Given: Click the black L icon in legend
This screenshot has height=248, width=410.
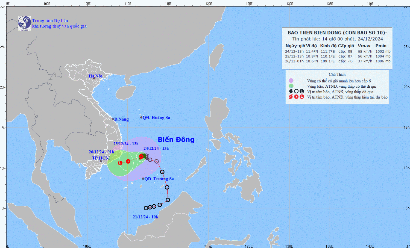Looking at the screenshot, I should tap(302, 91).
